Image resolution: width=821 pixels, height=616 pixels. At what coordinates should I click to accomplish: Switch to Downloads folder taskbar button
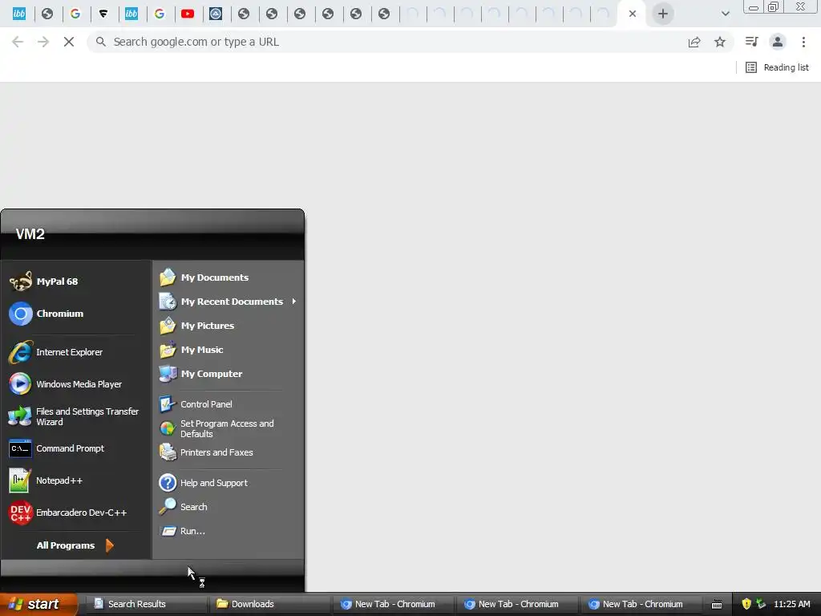(270, 604)
